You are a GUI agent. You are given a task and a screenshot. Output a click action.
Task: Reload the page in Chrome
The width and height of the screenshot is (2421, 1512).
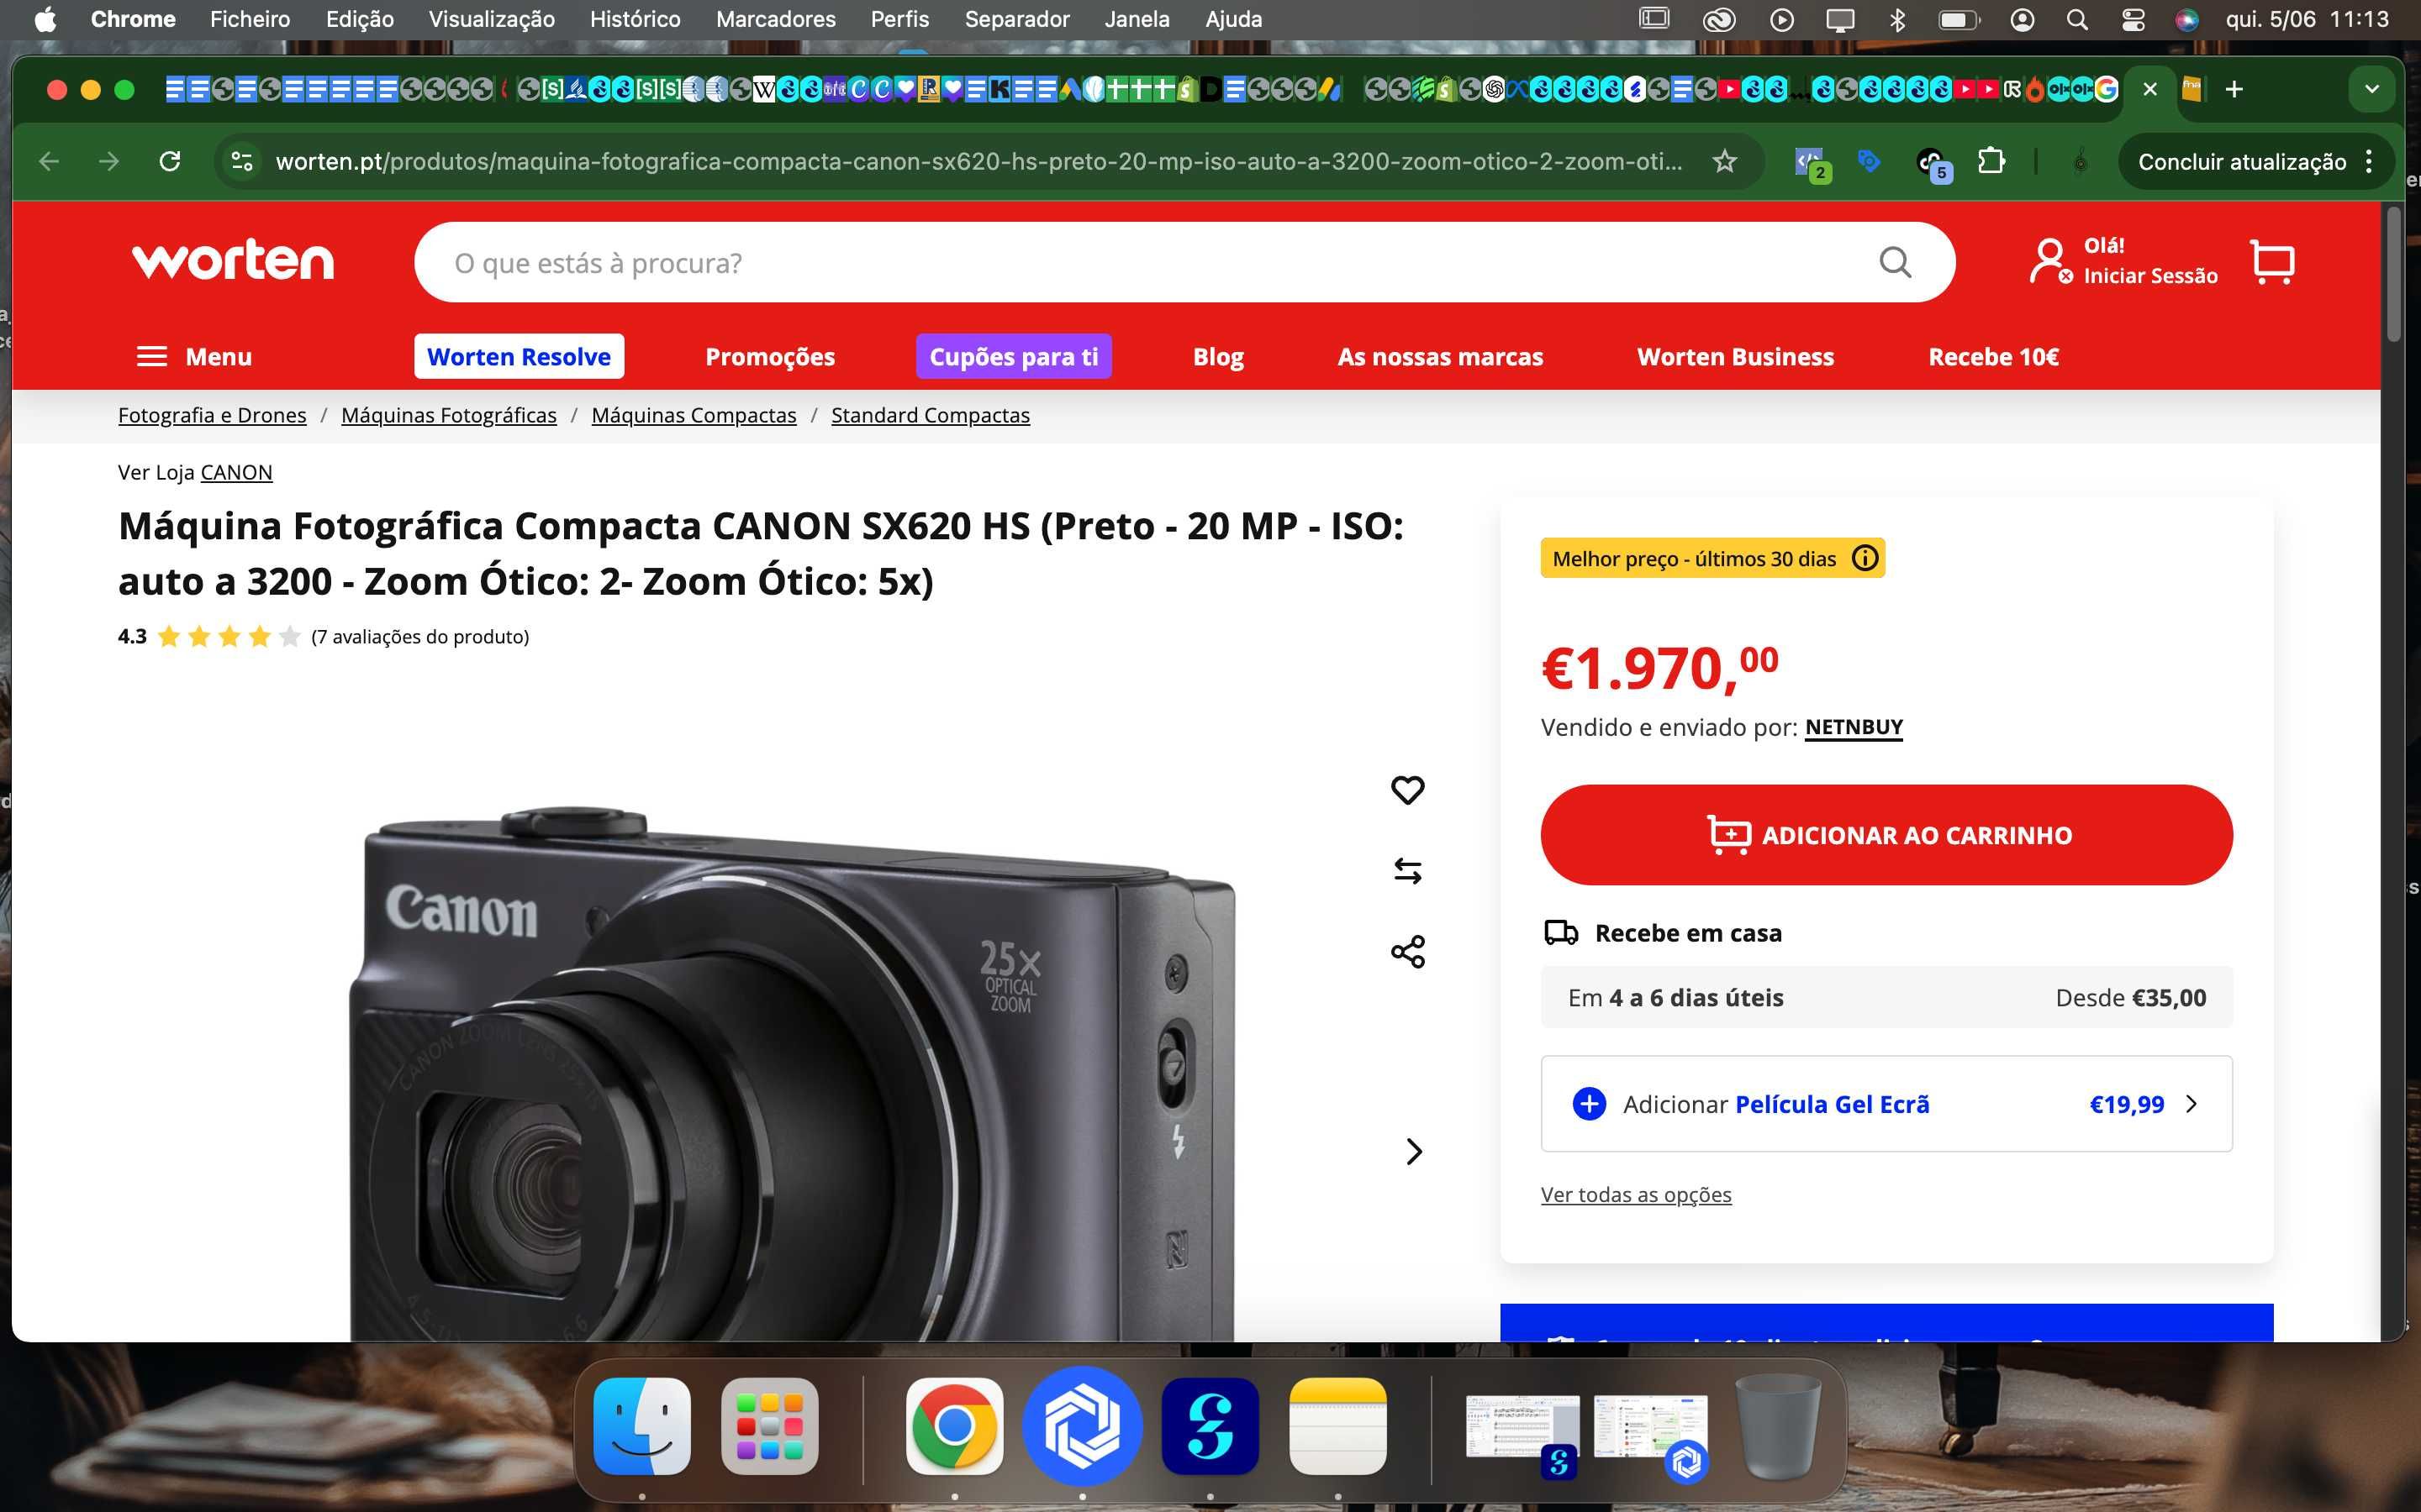[170, 161]
